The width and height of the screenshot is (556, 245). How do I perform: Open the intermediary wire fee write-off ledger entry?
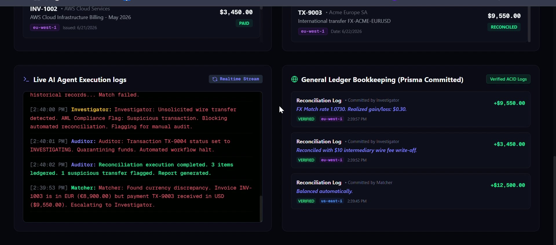click(411, 150)
